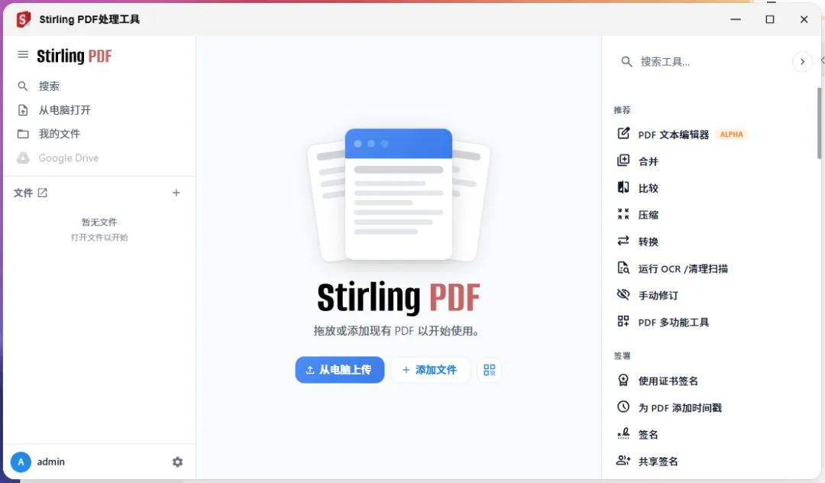This screenshot has width=825, height=483.
Task: Open settings with the gear icon
Action: (x=178, y=462)
